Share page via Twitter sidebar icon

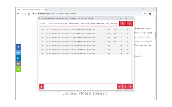pyautogui.click(x=18, y=53)
